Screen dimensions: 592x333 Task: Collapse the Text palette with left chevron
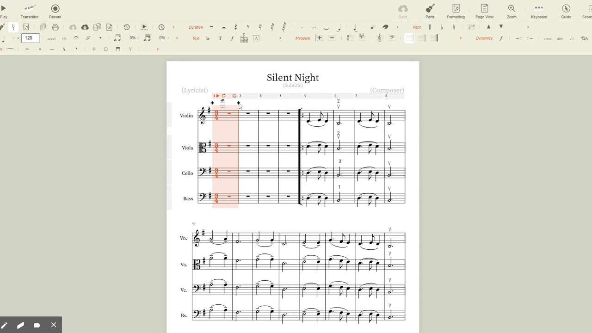(177, 38)
